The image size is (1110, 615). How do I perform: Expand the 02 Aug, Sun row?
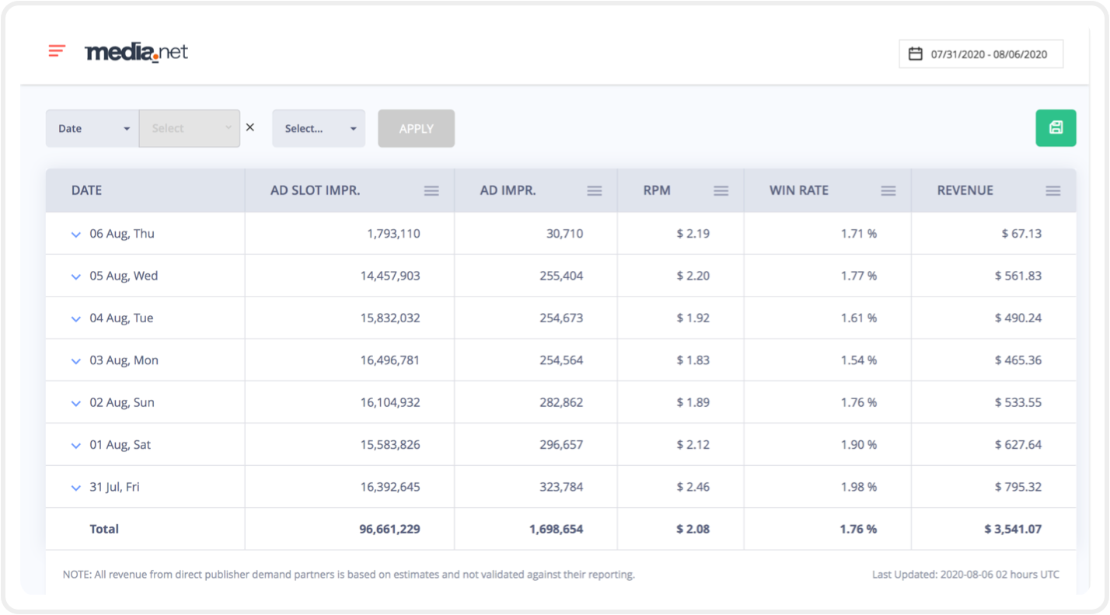[x=76, y=403]
